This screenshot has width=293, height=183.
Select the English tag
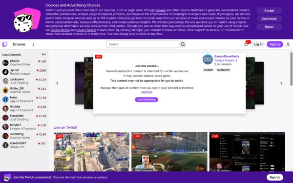(x=209, y=70)
